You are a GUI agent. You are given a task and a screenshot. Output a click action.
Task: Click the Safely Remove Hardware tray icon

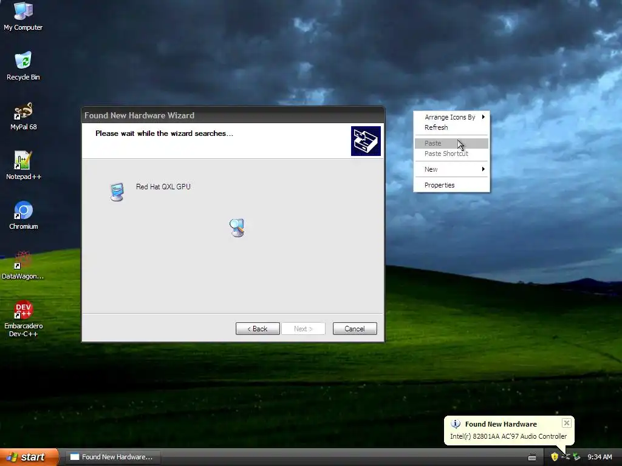tap(576, 457)
